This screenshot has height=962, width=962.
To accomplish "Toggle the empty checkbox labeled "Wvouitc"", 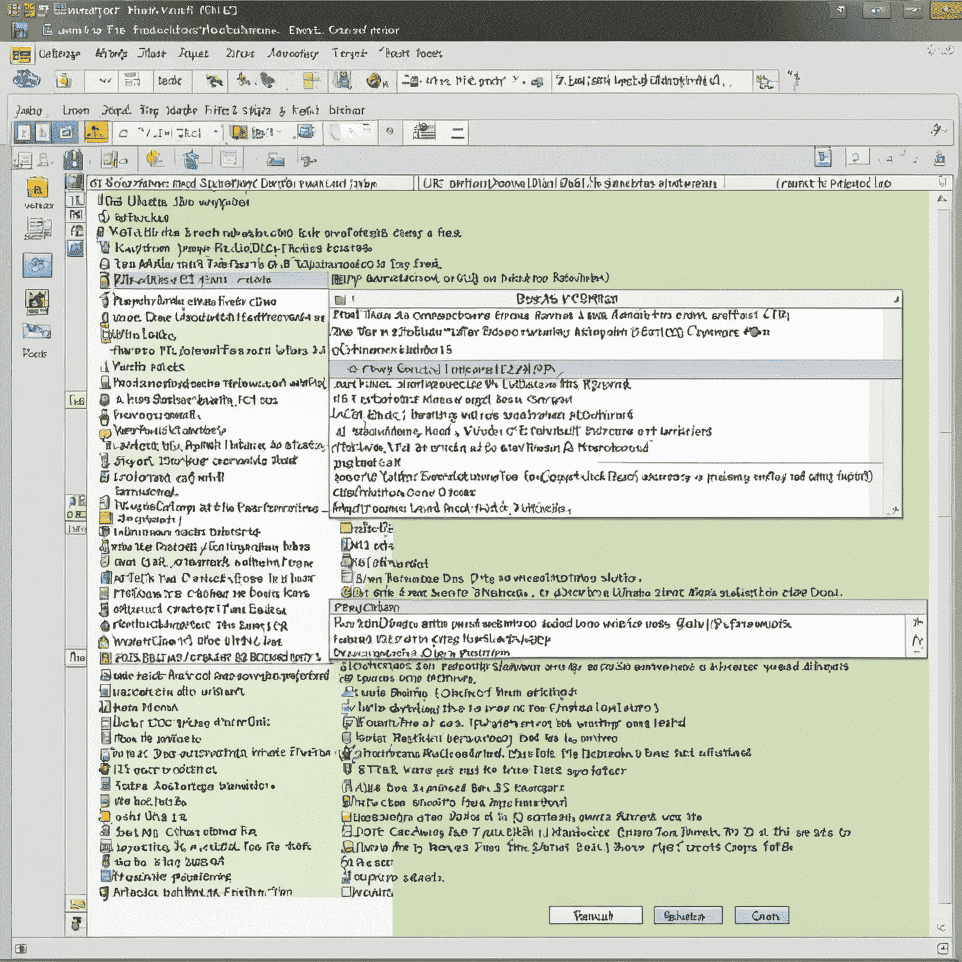I will [x=346, y=892].
